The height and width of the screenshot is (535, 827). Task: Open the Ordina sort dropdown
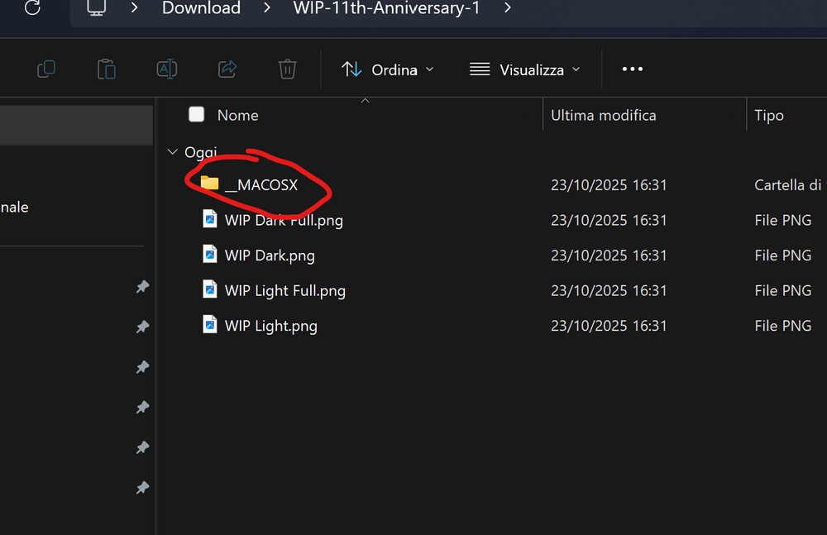[388, 69]
